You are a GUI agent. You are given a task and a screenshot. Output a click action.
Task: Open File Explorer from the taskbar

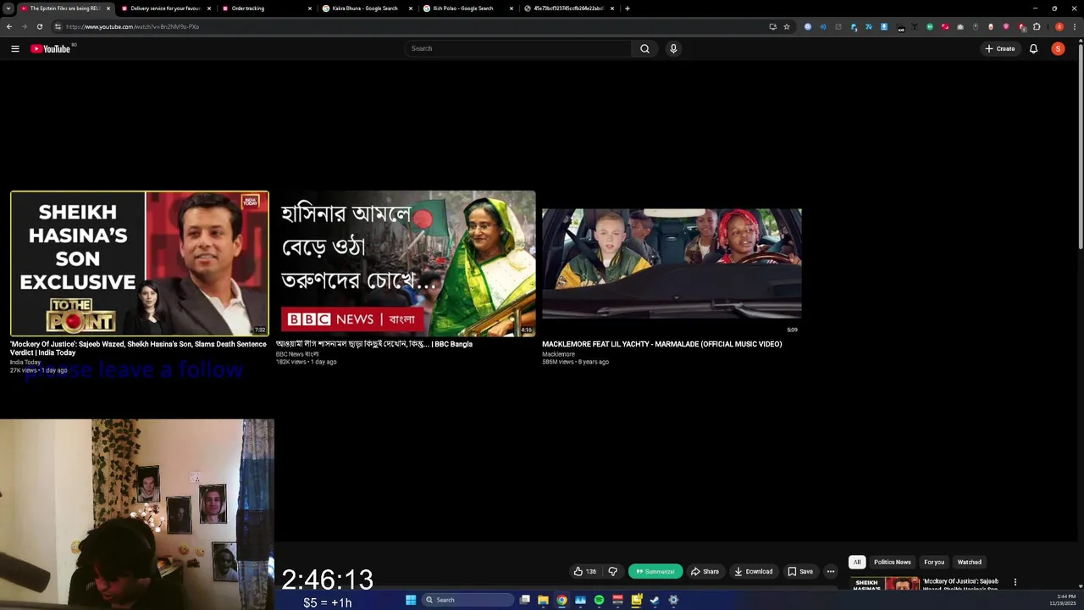[543, 600]
